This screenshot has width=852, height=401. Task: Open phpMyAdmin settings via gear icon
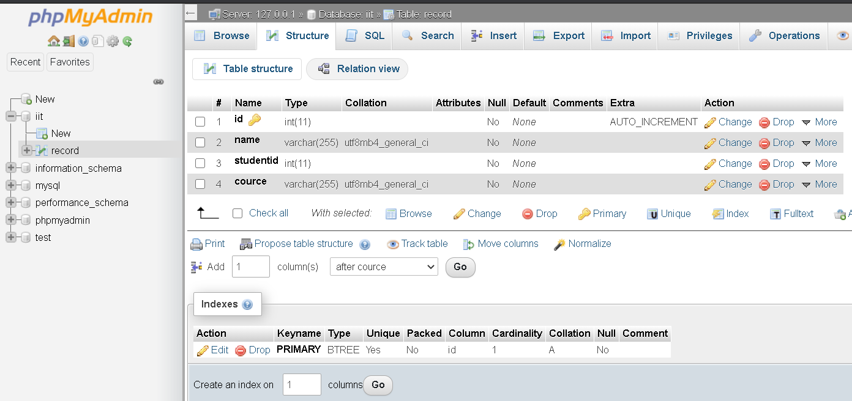tap(113, 41)
